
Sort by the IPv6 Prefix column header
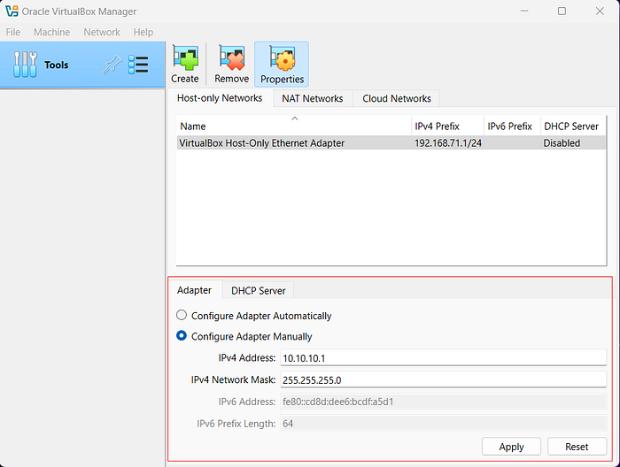[512, 126]
